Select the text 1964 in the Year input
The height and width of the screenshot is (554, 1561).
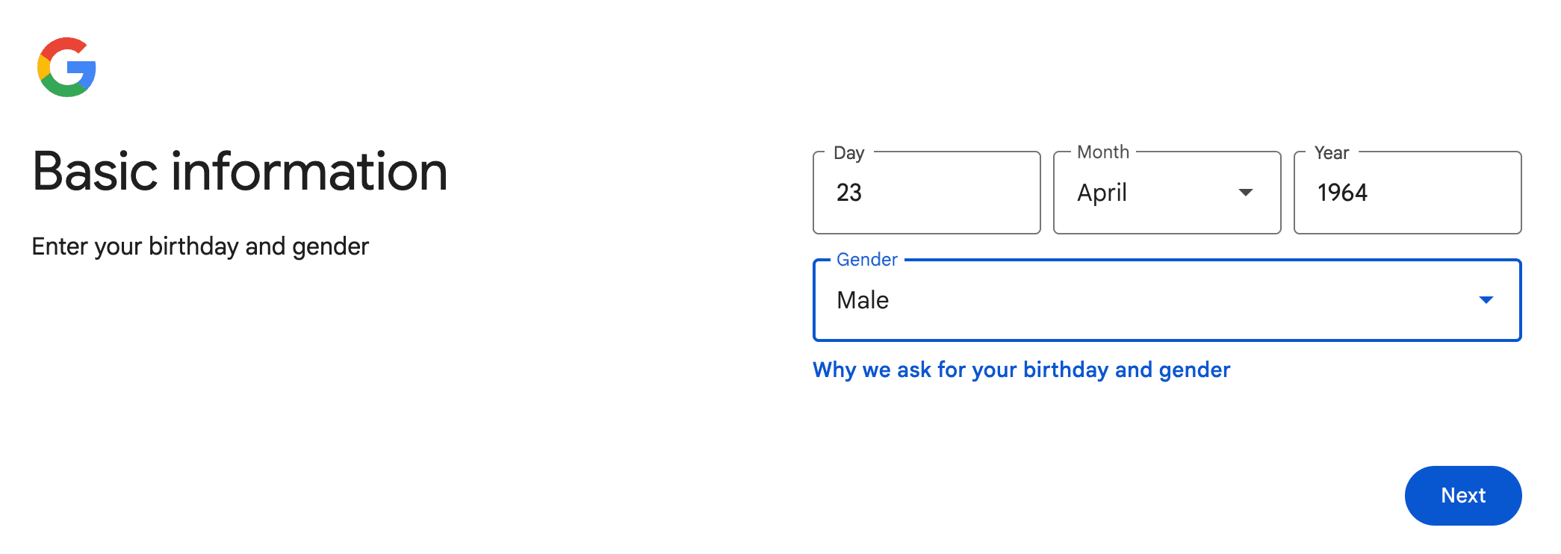click(1342, 193)
